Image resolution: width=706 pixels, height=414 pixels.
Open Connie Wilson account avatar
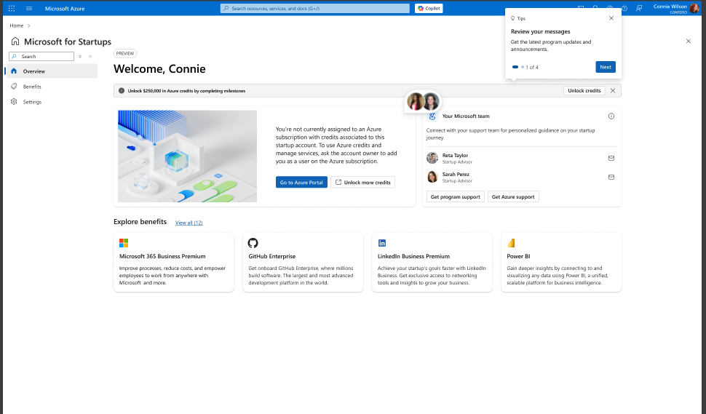point(694,9)
